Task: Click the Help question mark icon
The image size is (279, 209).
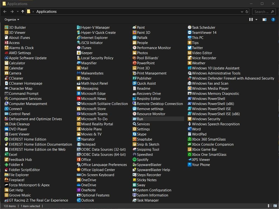Action: pos(273,20)
